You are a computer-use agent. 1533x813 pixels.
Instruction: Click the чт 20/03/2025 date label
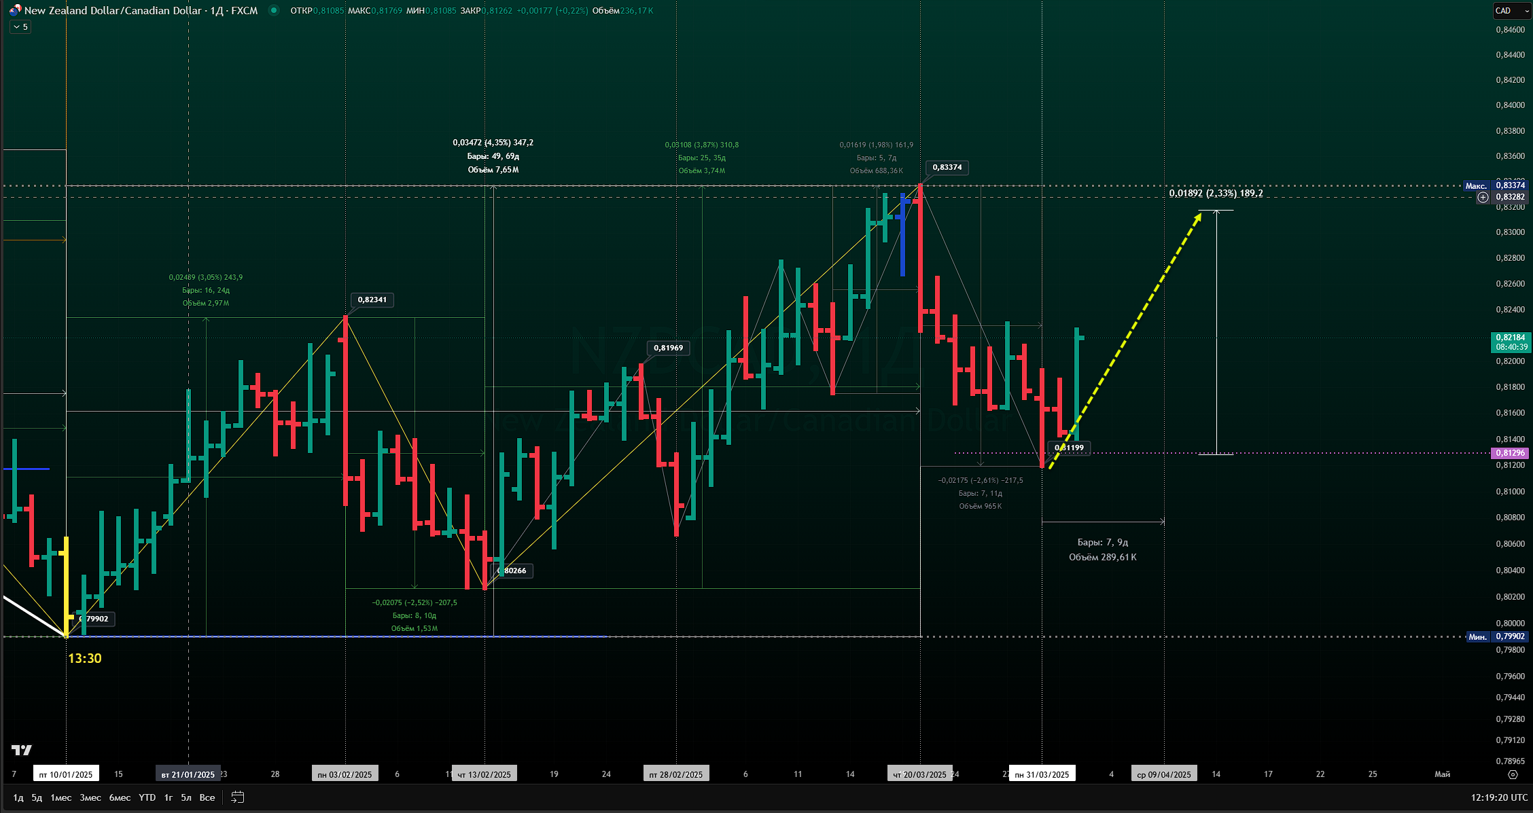point(920,774)
